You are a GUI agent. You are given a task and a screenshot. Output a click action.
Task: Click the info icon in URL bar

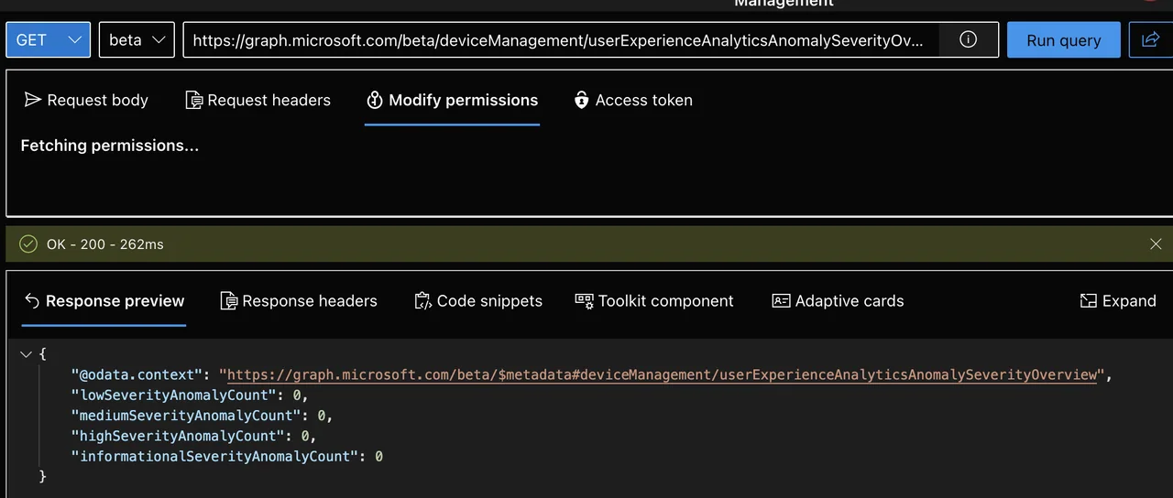click(968, 39)
